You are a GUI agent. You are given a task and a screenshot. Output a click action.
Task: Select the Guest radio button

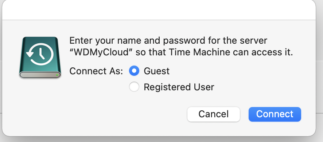tap(134, 71)
